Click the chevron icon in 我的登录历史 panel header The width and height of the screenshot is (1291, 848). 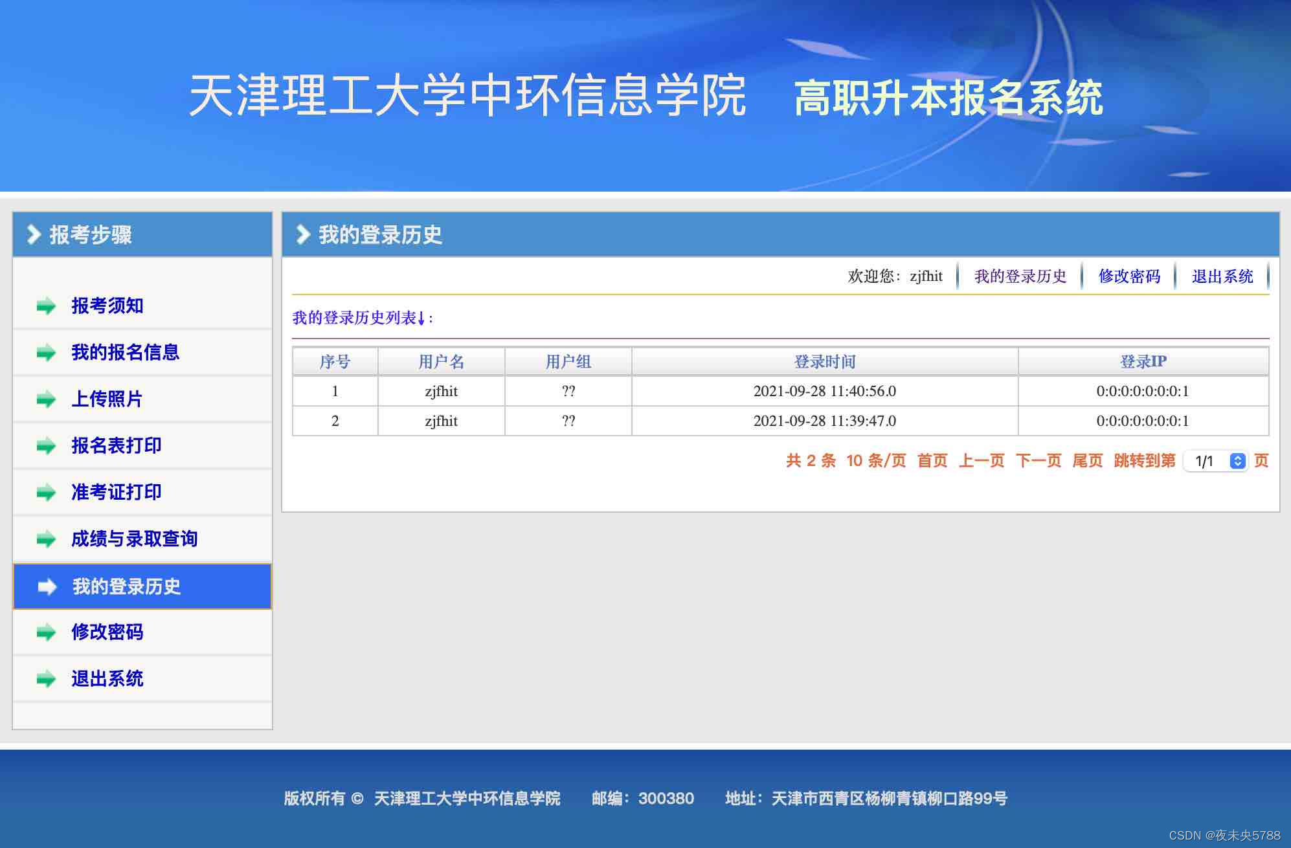click(302, 234)
